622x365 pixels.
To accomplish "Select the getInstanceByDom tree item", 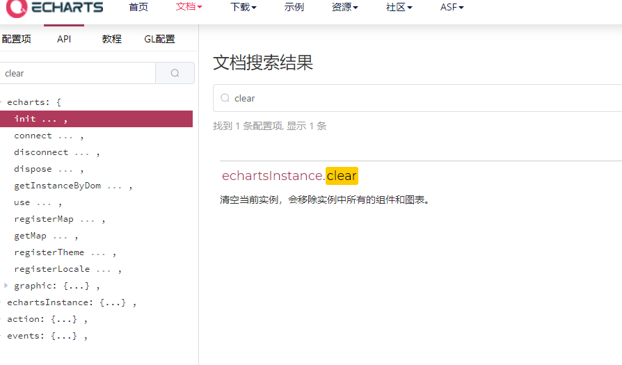I will (73, 186).
